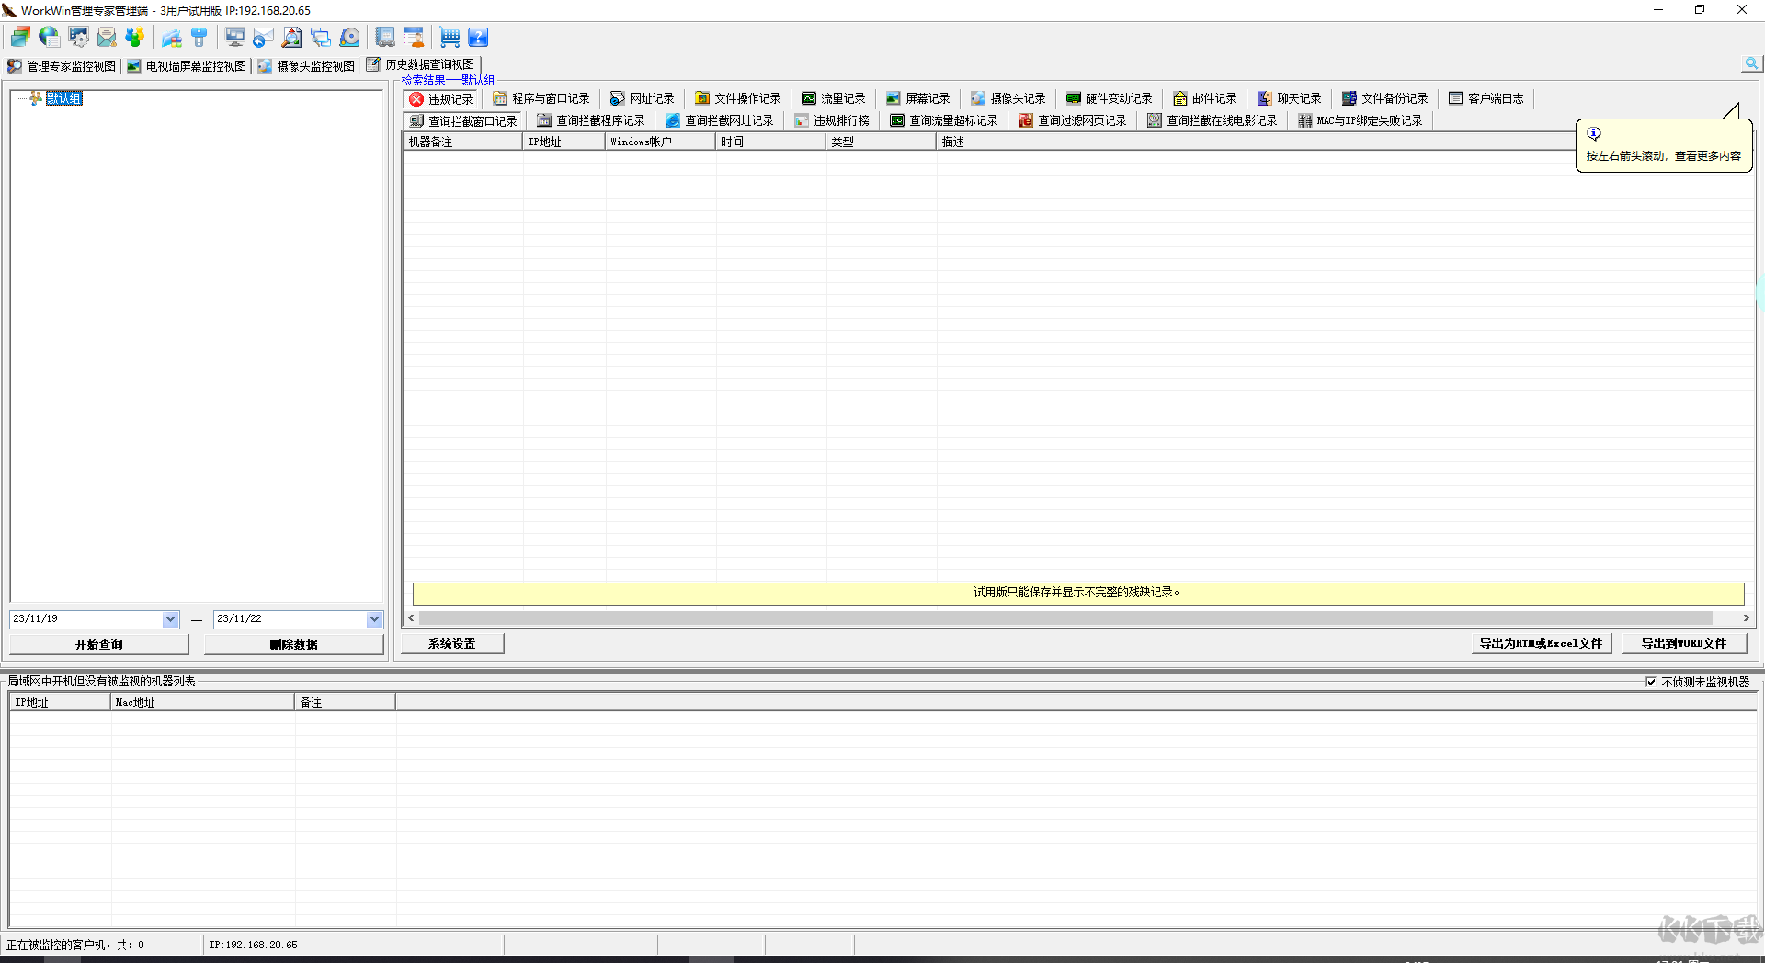Image resolution: width=1765 pixels, height=963 pixels.
Task: Select the user group management icon
Action: [135, 37]
